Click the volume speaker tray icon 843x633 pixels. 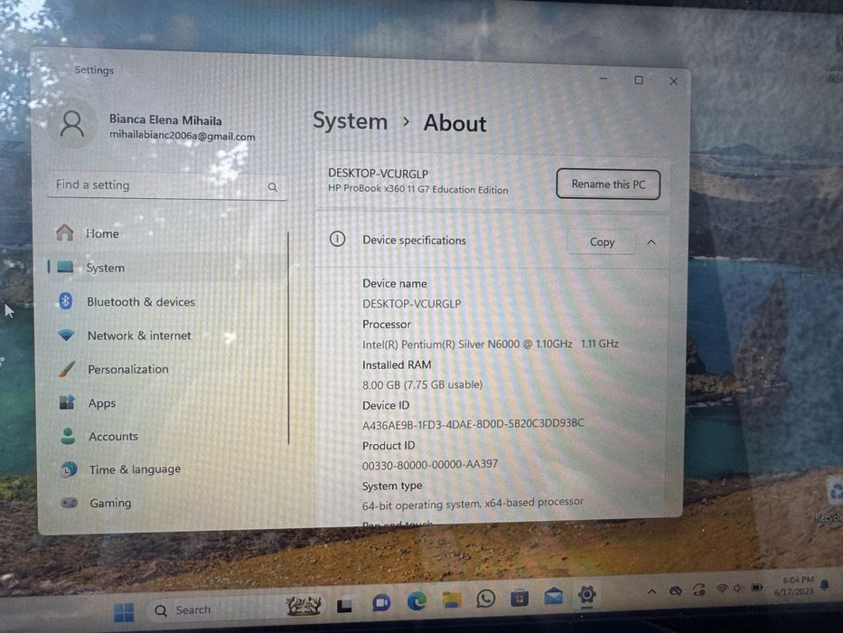[x=738, y=588]
